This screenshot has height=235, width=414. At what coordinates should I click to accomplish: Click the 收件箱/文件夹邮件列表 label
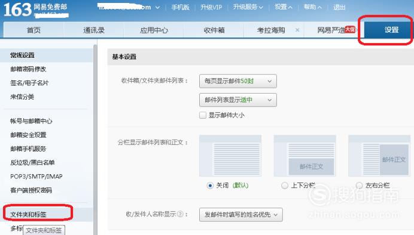point(154,81)
